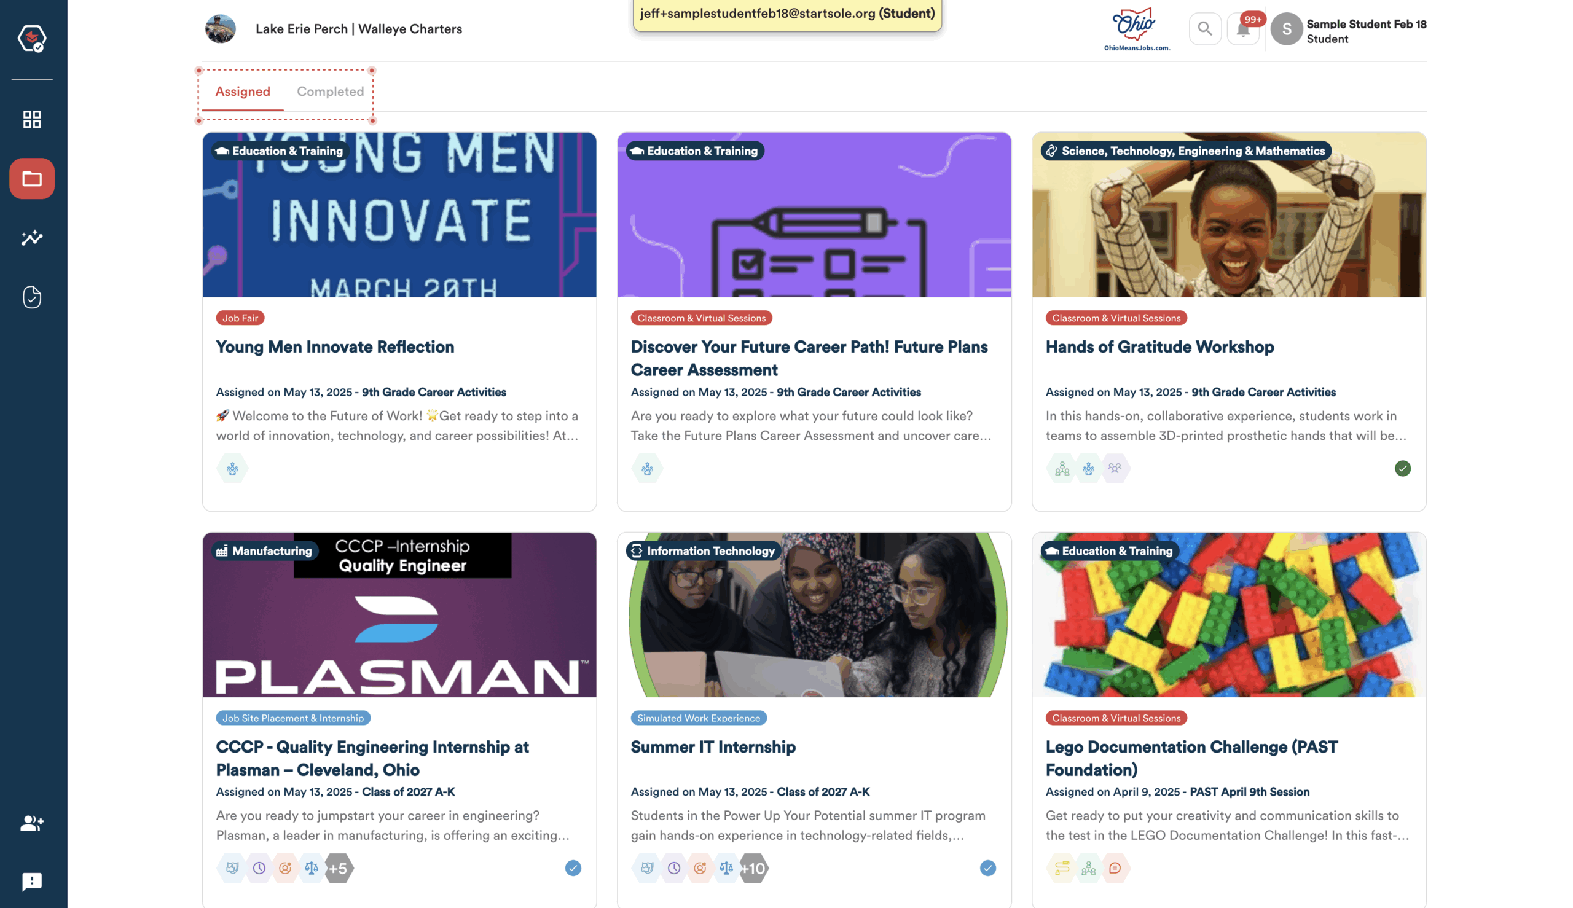Click the skill hexagon icon on Young Men Innovate card
1573x908 pixels.
coord(233,468)
